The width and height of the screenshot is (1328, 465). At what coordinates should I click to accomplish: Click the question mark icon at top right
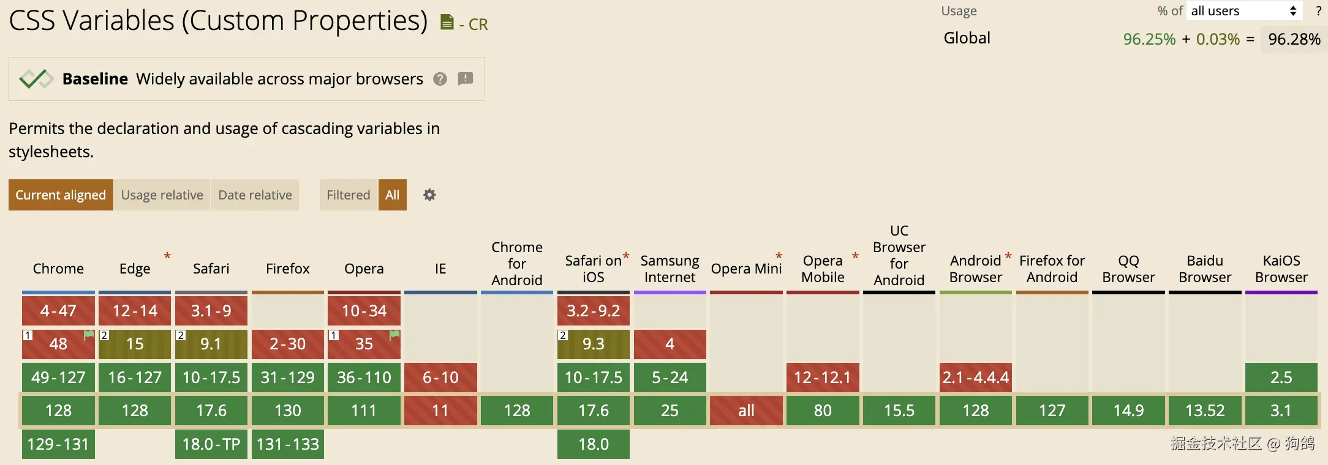pos(1318,10)
